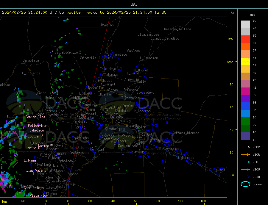The image size is (268, 205).
Task: Click the 'Divisadero' map label
Action: (x=145, y=93)
